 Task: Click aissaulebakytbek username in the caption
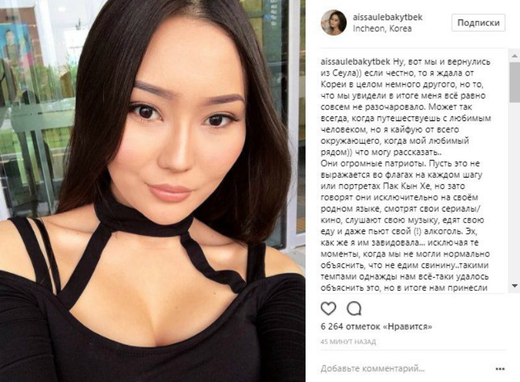(356, 62)
